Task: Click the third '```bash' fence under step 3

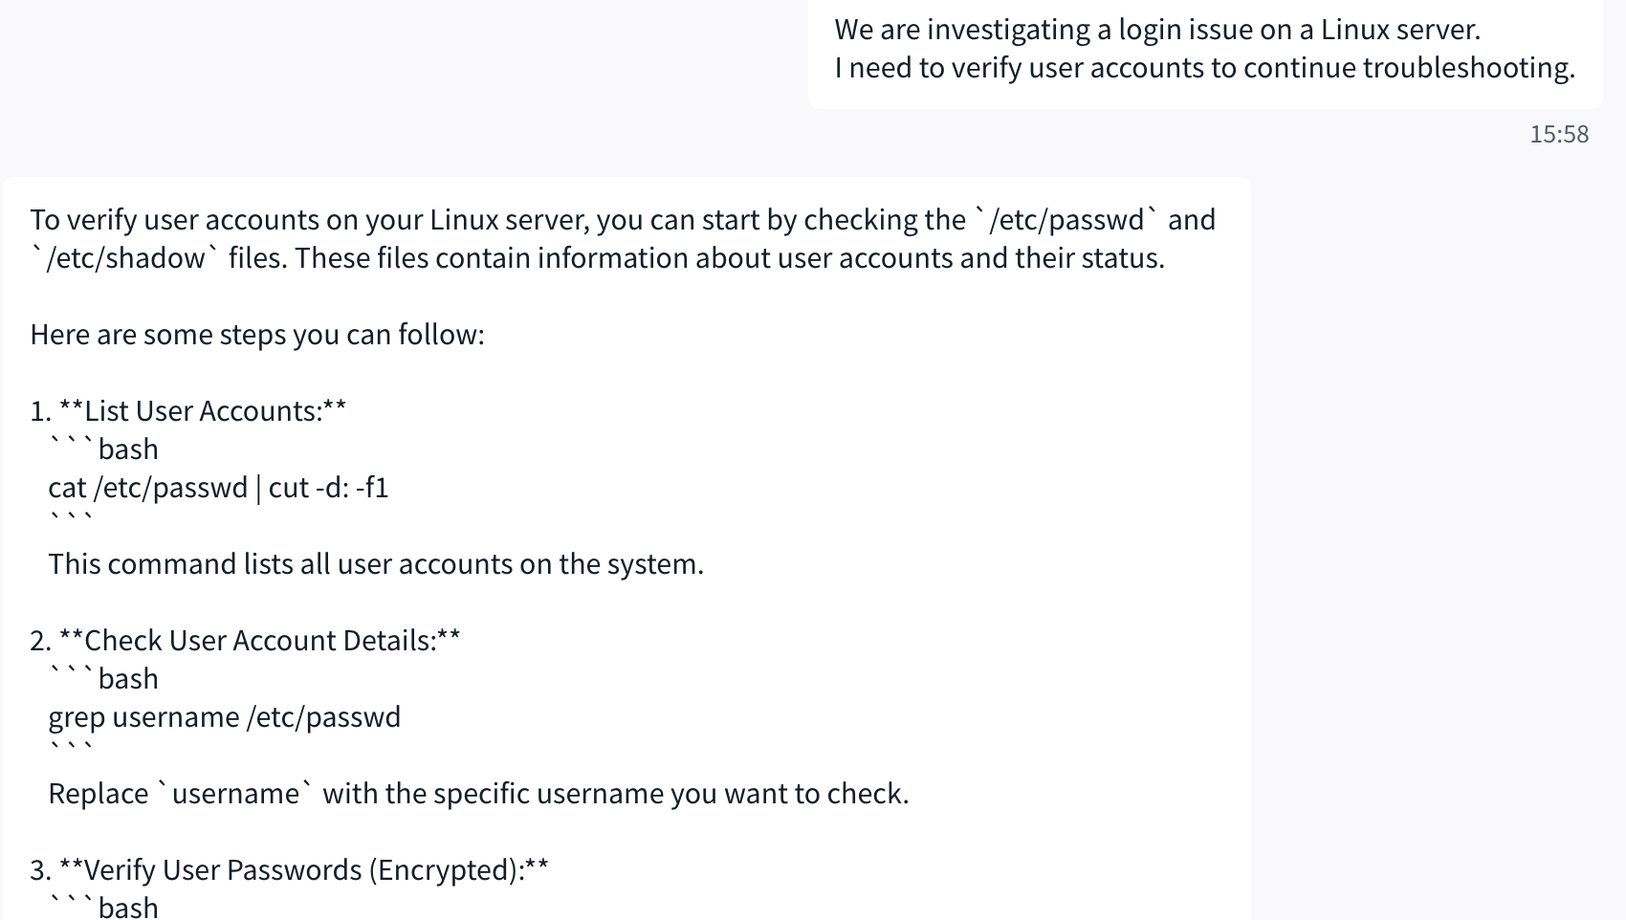Action: [x=103, y=907]
